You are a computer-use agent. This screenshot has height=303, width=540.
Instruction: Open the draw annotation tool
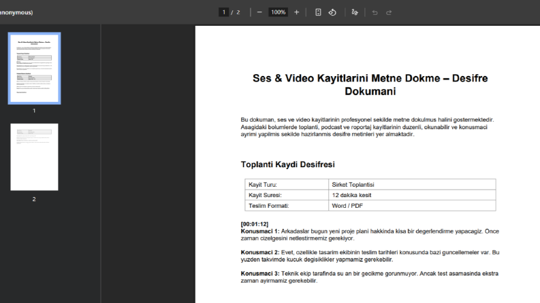click(355, 12)
